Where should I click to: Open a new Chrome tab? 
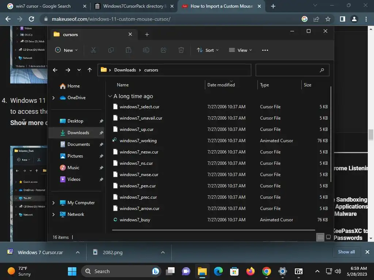(273, 6)
